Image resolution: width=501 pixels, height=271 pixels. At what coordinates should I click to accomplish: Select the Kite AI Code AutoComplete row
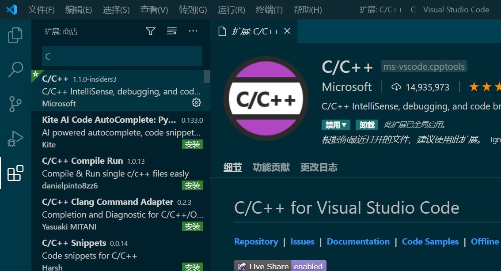(121, 131)
